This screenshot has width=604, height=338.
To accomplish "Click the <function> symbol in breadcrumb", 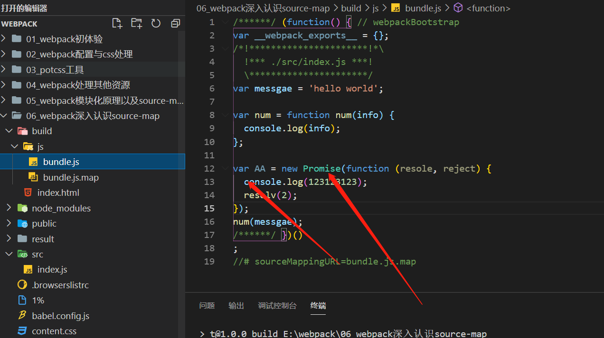I will point(488,8).
